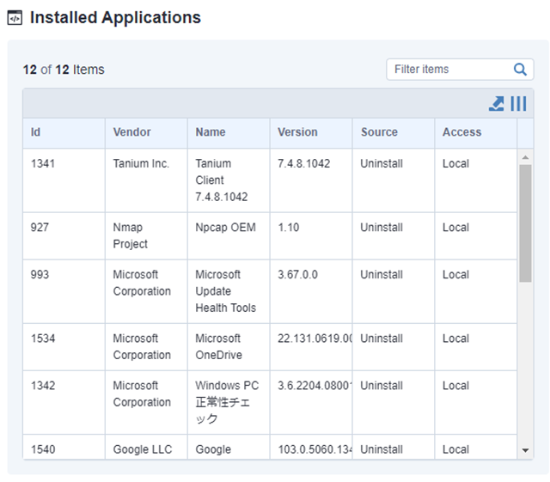This screenshot has width=550, height=482.
Task: Click the scrollbar up arrow
Action: click(526, 157)
